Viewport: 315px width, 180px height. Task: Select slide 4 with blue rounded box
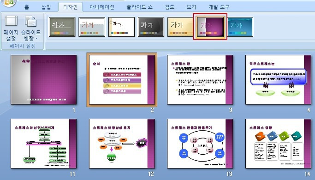coord(278,80)
